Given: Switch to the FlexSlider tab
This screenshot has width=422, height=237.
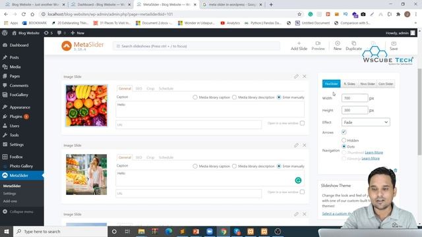Looking at the screenshot, I should [x=331, y=84].
